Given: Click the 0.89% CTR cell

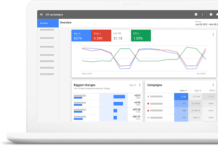Looking at the screenshot, I should point(209,104).
